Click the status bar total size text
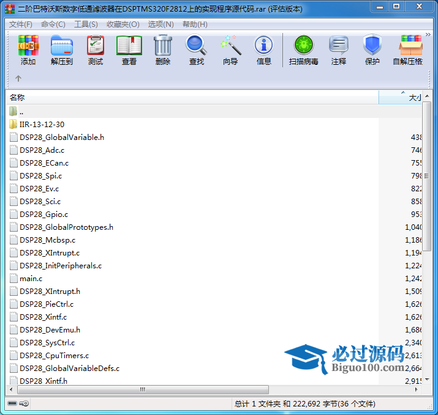The height and width of the screenshot is (415, 438). pos(304,403)
